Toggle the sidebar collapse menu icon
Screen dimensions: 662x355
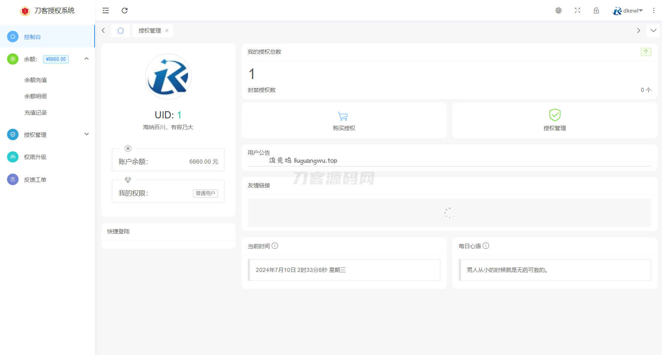coord(106,10)
